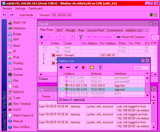
Task: Switch to the Connections tab
Action: click(115, 30)
